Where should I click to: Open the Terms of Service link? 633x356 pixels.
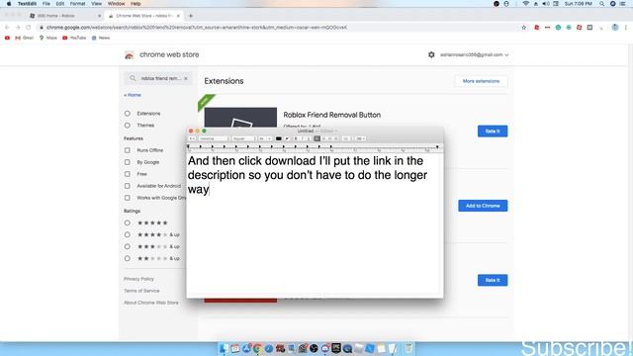[141, 291]
